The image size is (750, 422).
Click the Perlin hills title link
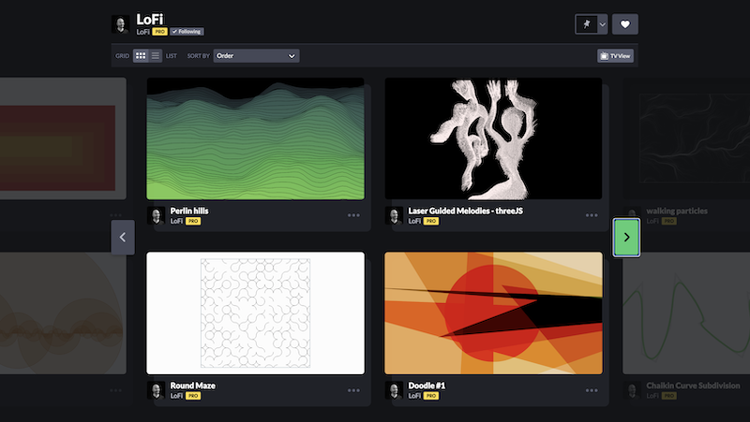coord(189,211)
